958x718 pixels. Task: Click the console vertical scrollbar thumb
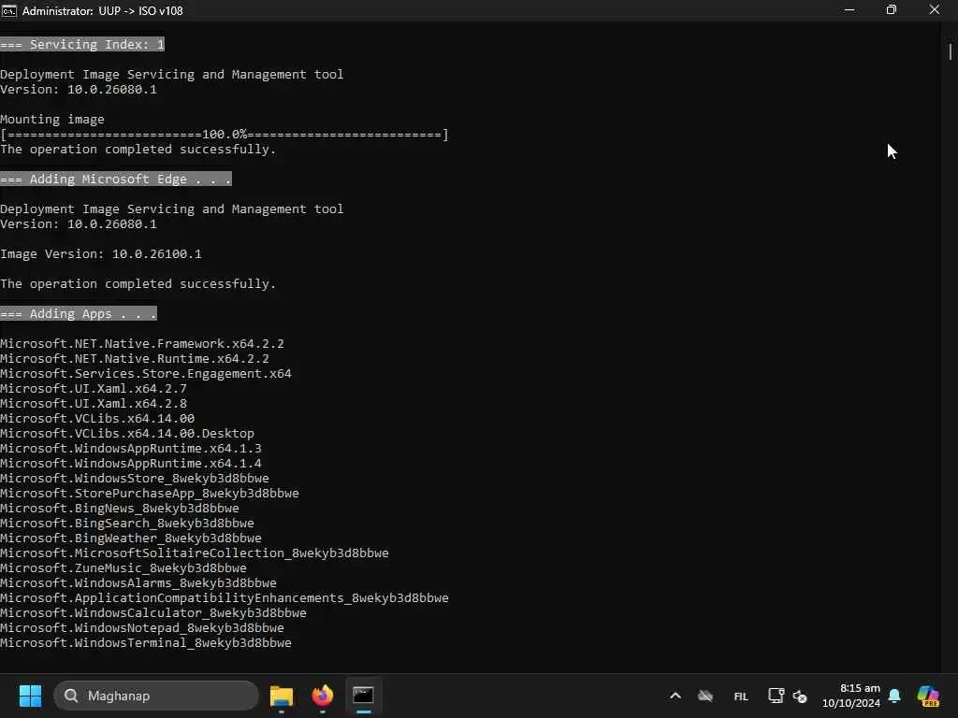click(x=951, y=52)
